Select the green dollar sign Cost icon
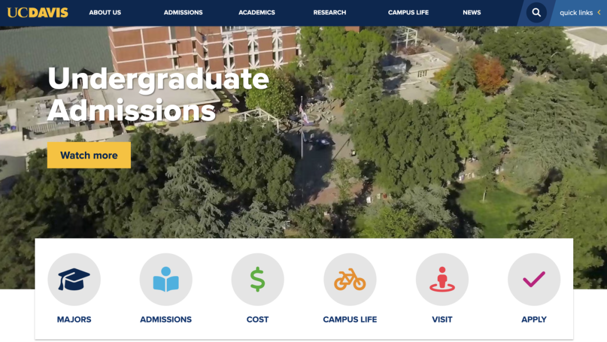This screenshot has height=342, width=607. click(x=257, y=279)
